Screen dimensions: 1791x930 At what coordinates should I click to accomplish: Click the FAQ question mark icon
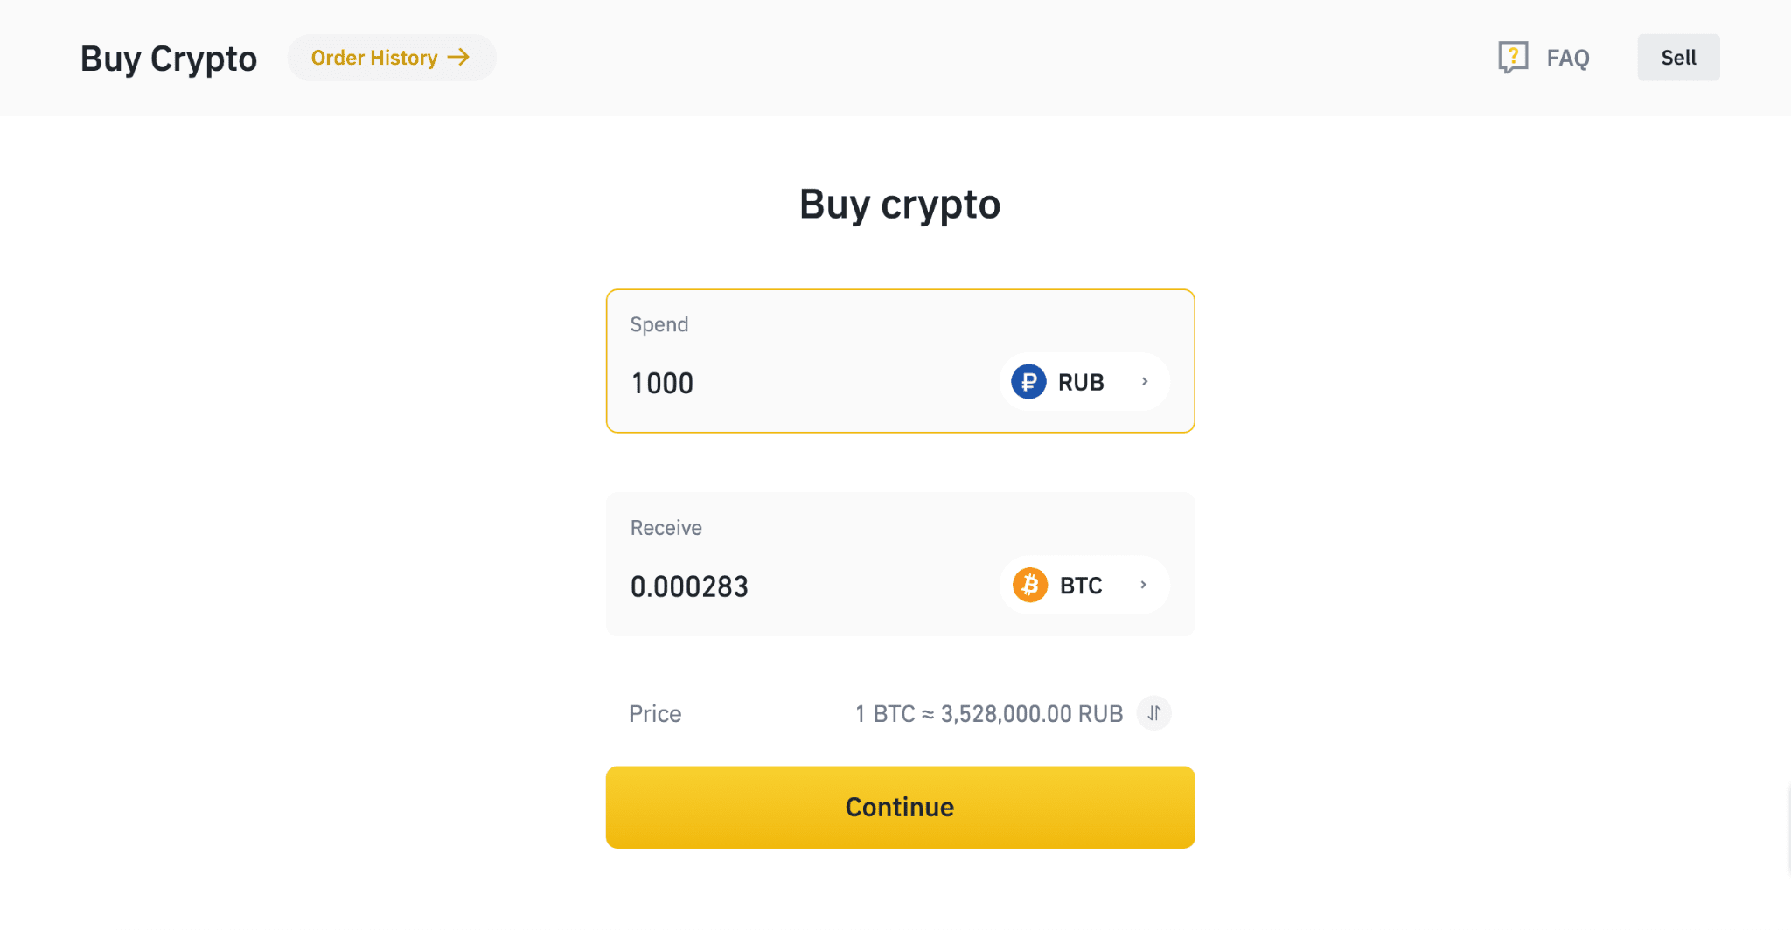click(x=1513, y=56)
